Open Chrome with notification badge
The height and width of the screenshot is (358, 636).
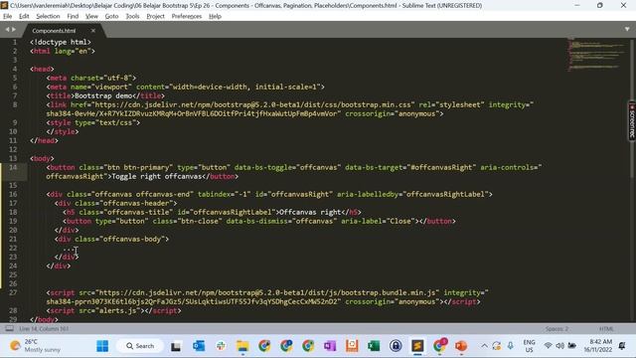pos(439,346)
